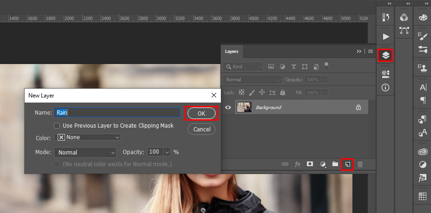Click the Actions play icon in dock
This screenshot has height=213, width=431.
tap(385, 36)
